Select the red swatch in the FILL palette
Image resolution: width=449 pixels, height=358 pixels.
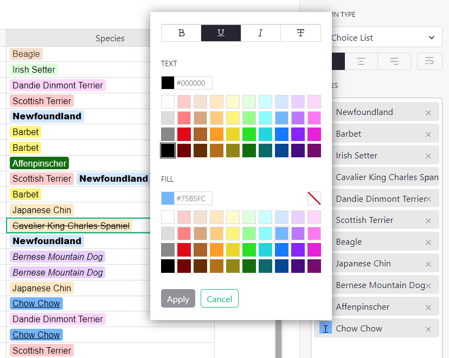pos(184,250)
